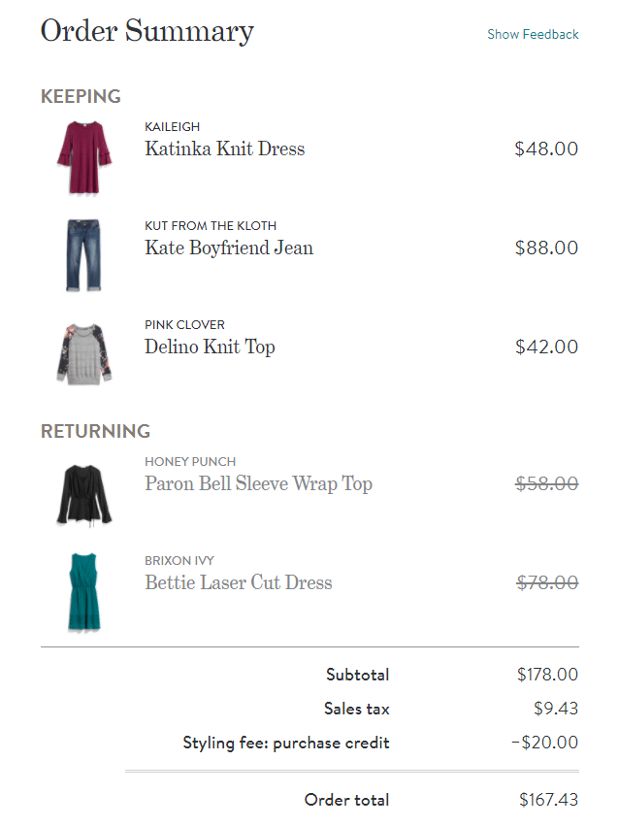Select the Katinka Knit Dress title
618x827 pixels.
click(x=224, y=149)
